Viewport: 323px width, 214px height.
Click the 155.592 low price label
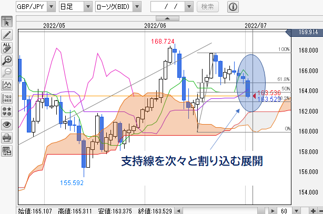coord(72,182)
